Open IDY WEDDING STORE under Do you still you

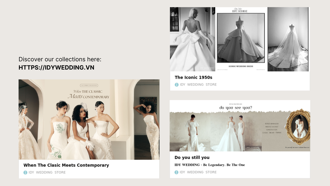[198, 172]
